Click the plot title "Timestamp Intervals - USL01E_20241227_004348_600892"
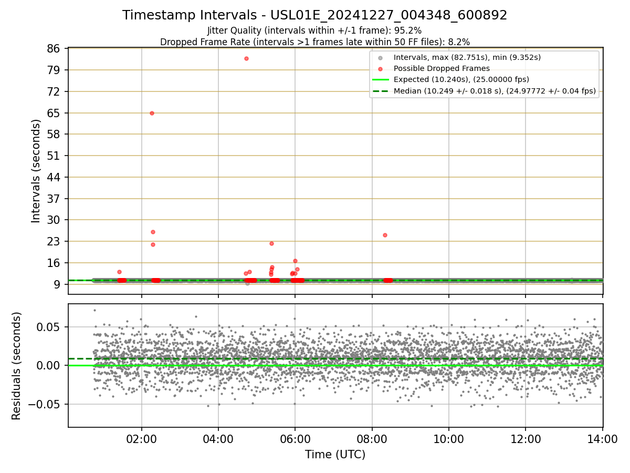Image resolution: width=630 pixels, height=473 pixels. pos(315,15)
